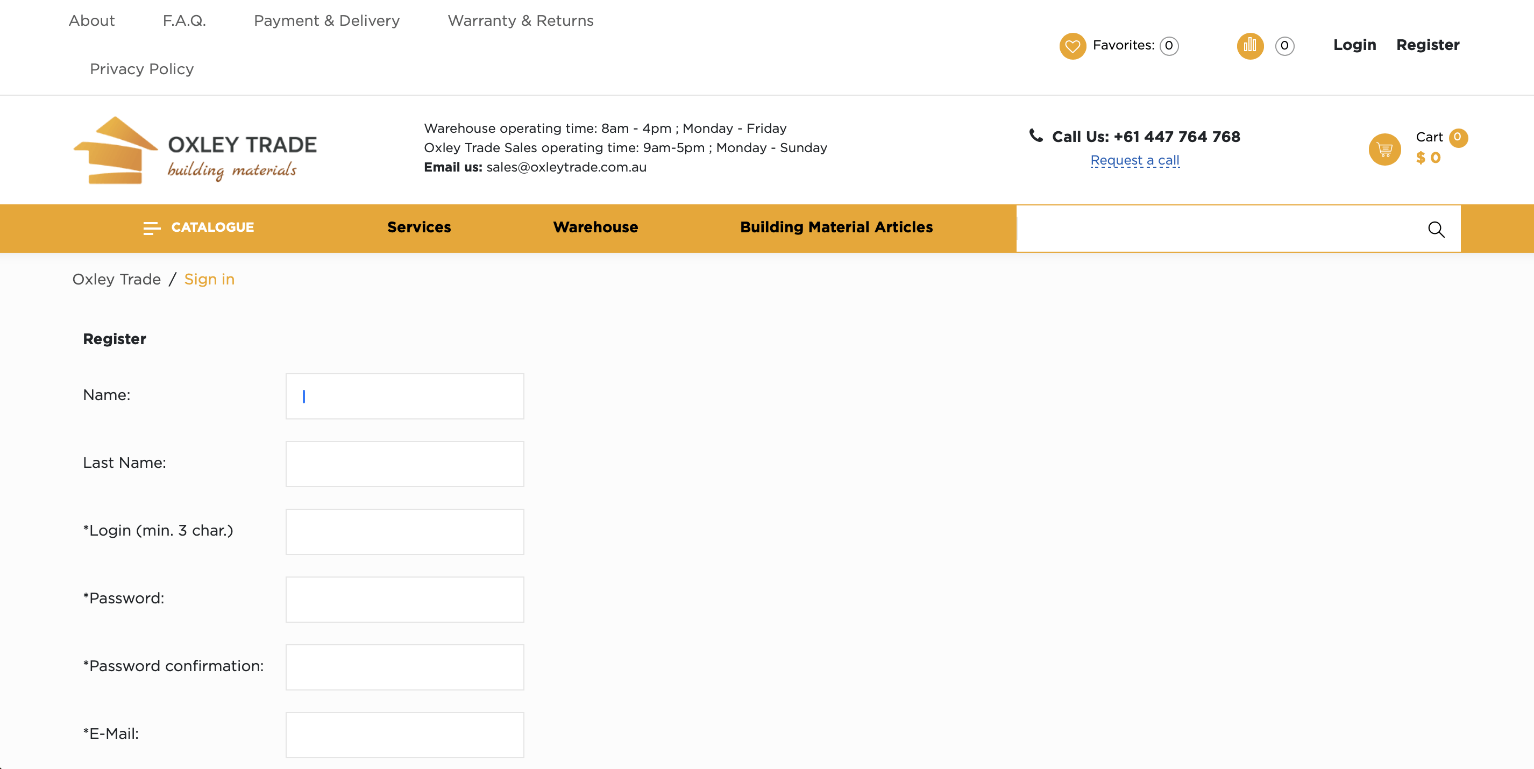Focus the Last Name input field
Screen dimensions: 1534x769
point(404,464)
